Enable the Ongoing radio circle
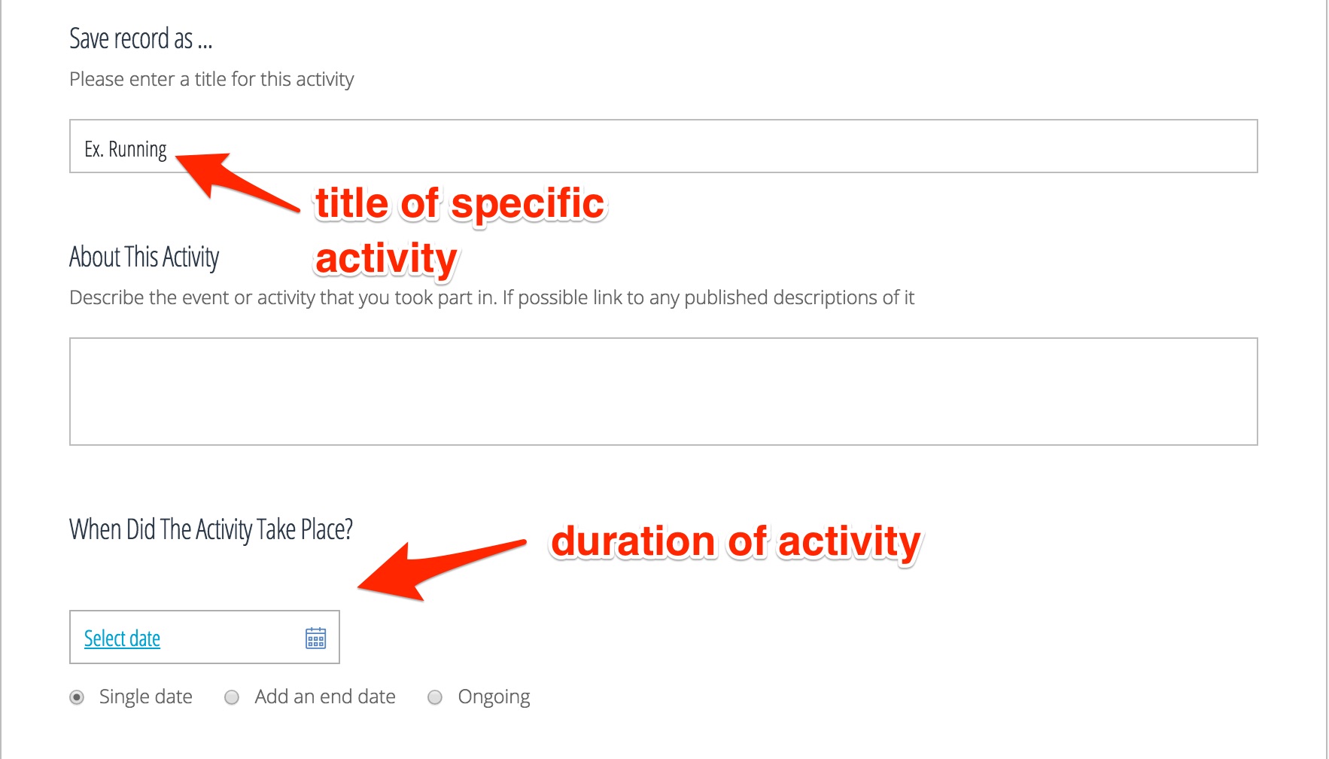 point(435,697)
